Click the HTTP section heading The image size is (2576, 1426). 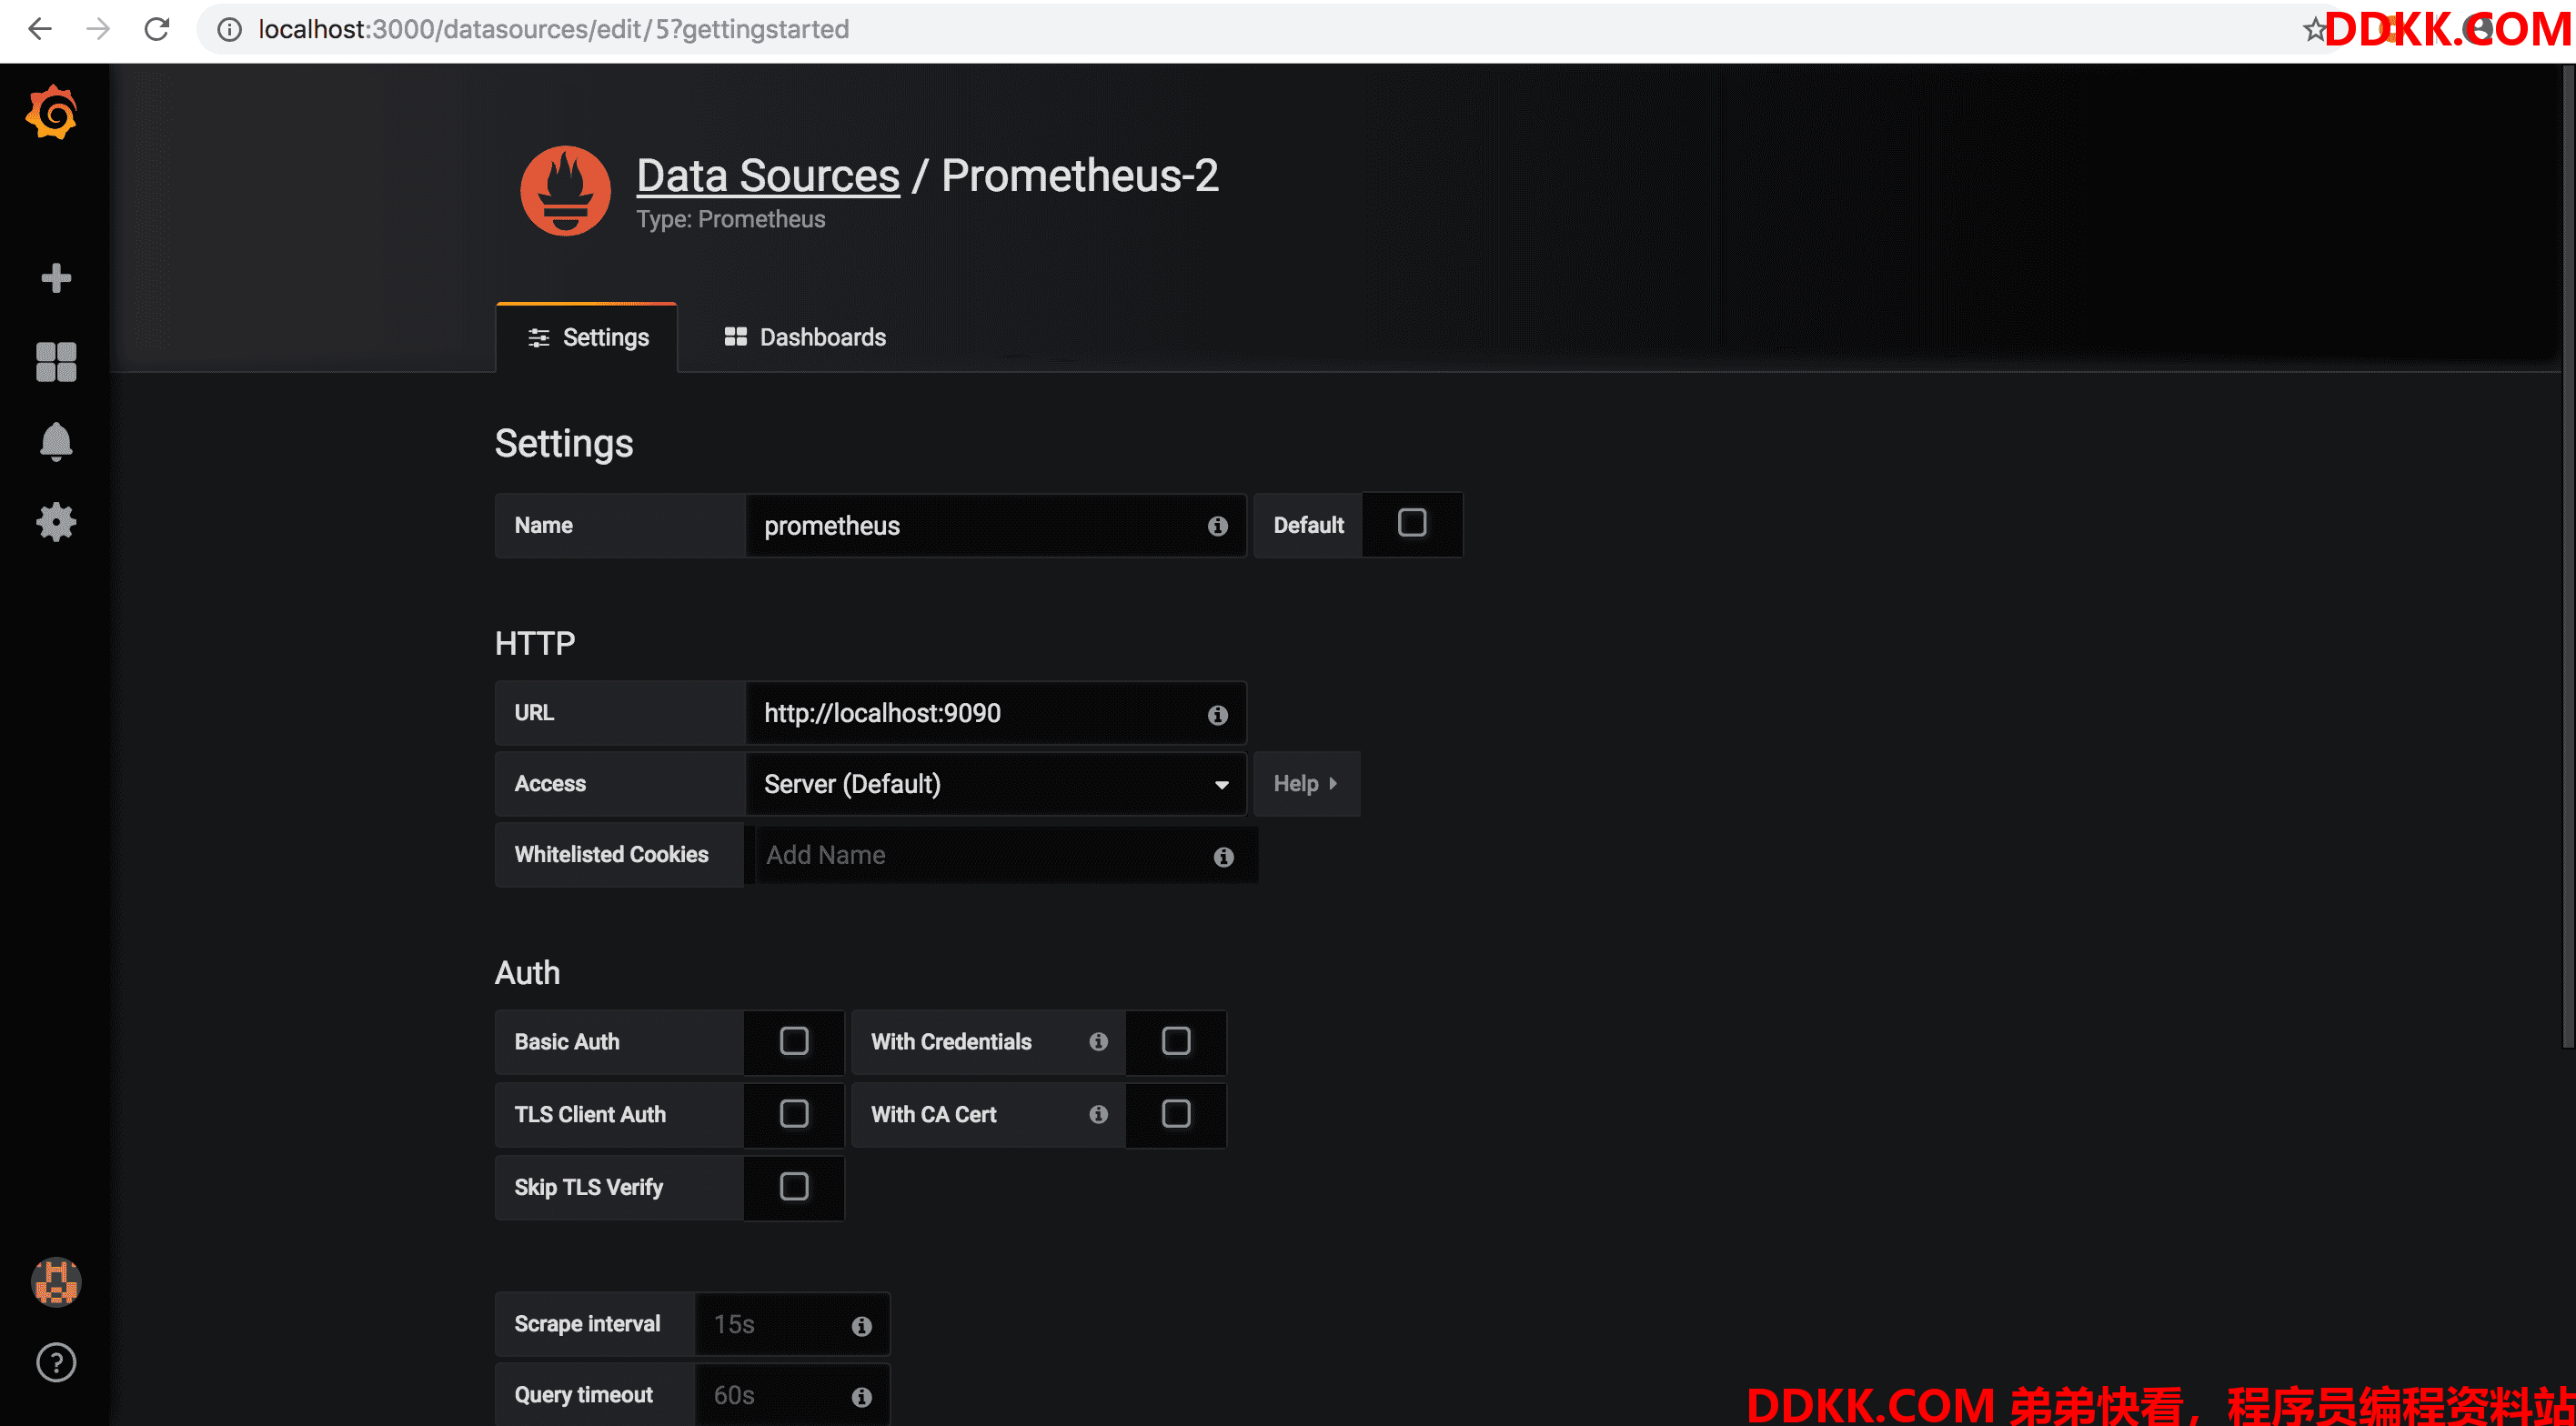pos(535,643)
